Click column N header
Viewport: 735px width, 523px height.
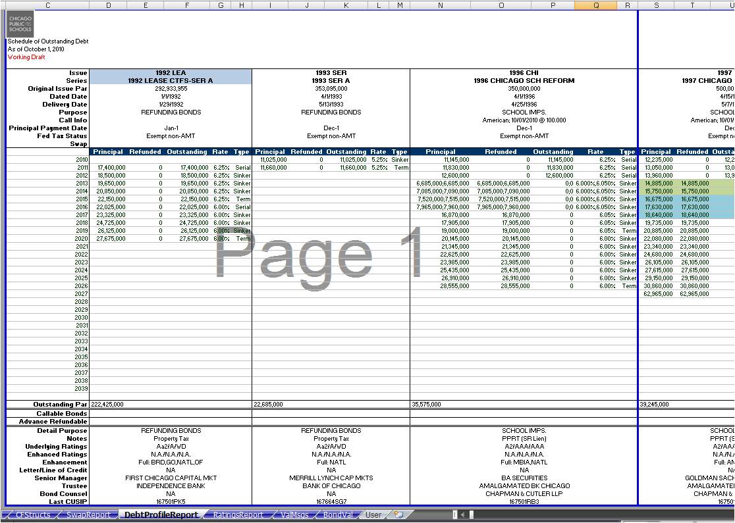[x=440, y=5]
